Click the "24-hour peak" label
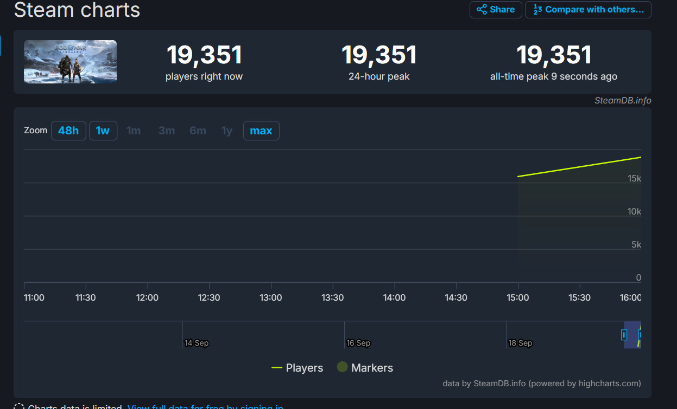Image resolution: width=677 pixels, height=409 pixels. point(379,76)
